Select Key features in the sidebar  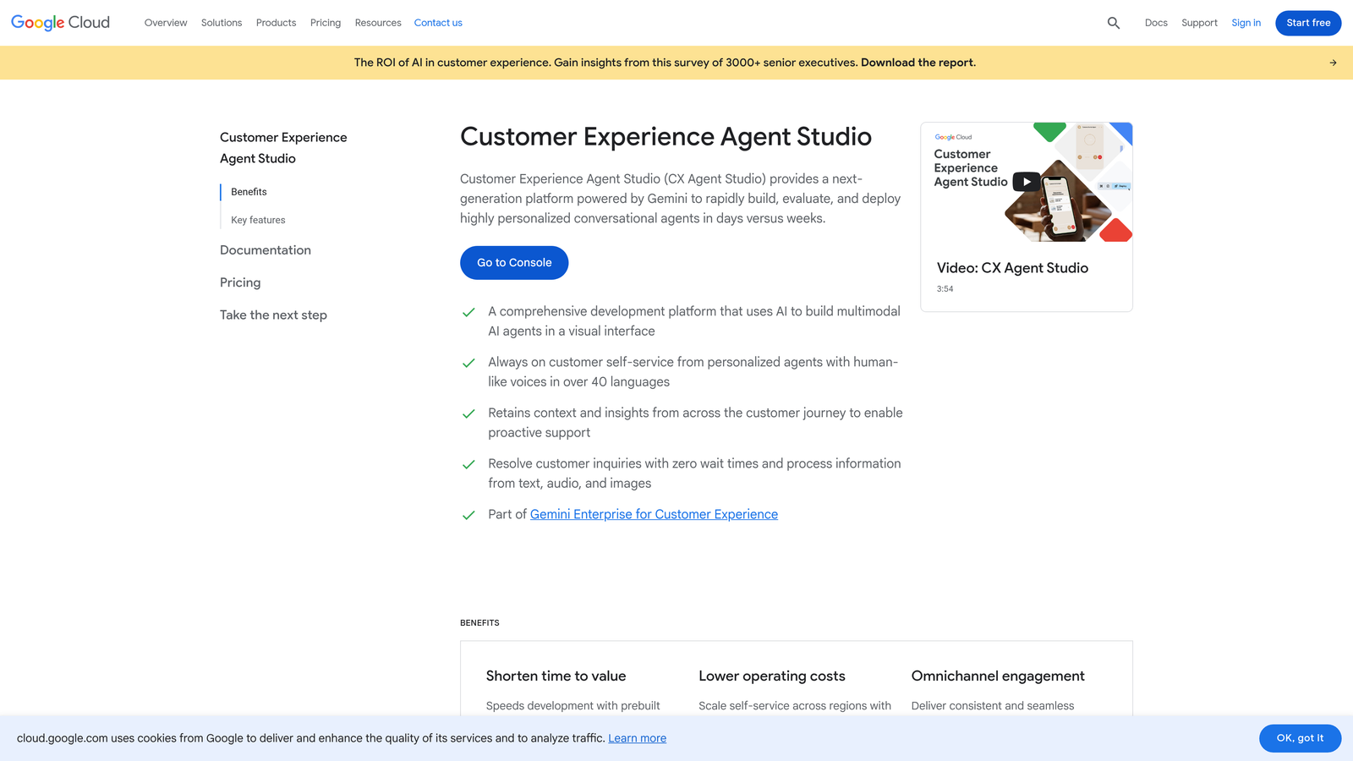[x=258, y=220]
